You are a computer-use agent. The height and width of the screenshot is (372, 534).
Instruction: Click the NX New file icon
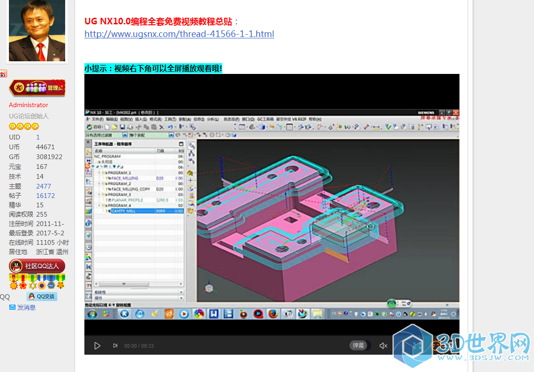click(107, 127)
